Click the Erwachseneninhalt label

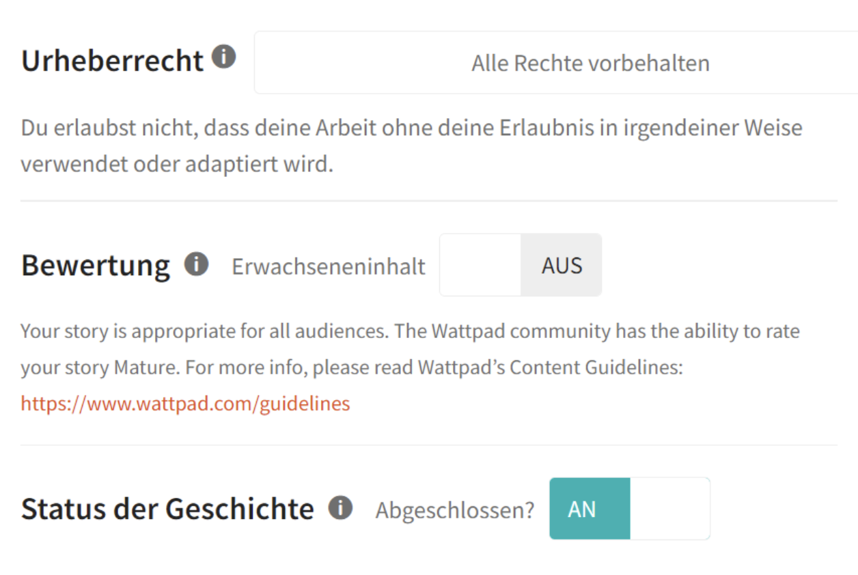(x=329, y=266)
